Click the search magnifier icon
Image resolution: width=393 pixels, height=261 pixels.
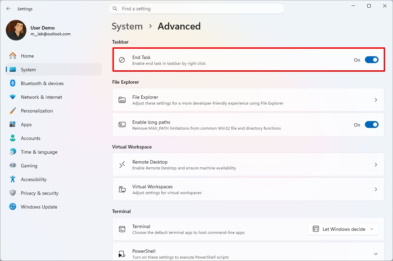click(x=115, y=9)
